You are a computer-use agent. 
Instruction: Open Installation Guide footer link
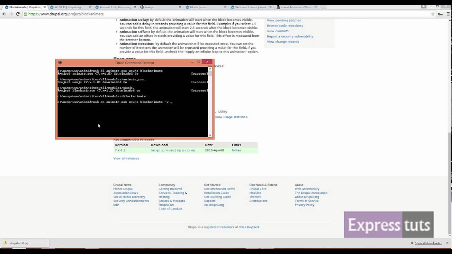[x=216, y=193]
